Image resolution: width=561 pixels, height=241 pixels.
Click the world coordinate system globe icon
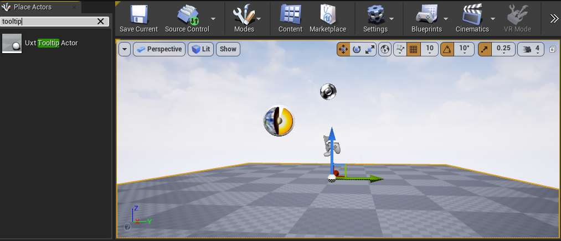tap(385, 49)
